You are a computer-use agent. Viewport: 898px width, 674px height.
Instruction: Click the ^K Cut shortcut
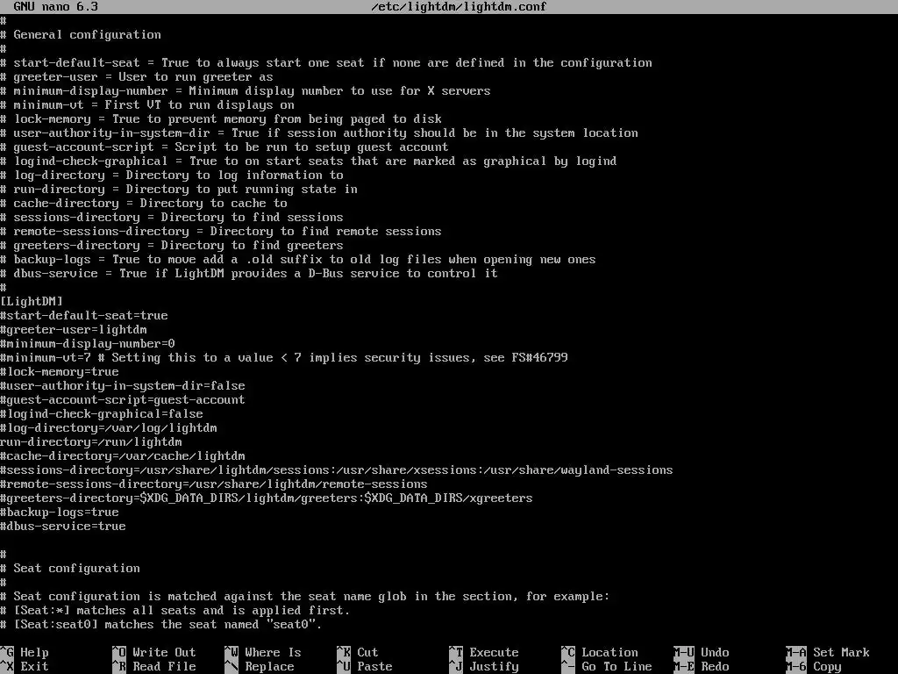pyautogui.click(x=358, y=652)
